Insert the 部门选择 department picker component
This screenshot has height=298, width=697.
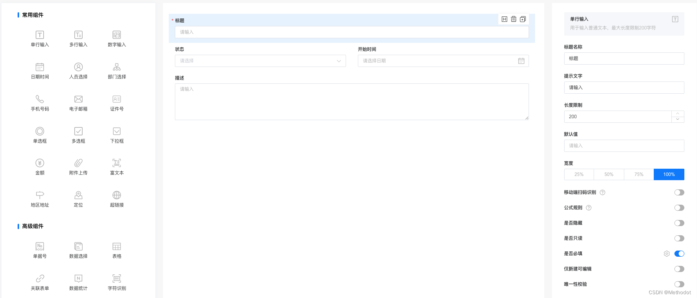click(x=117, y=71)
